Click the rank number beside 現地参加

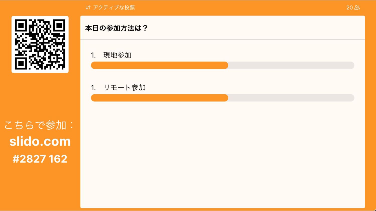tap(93, 55)
